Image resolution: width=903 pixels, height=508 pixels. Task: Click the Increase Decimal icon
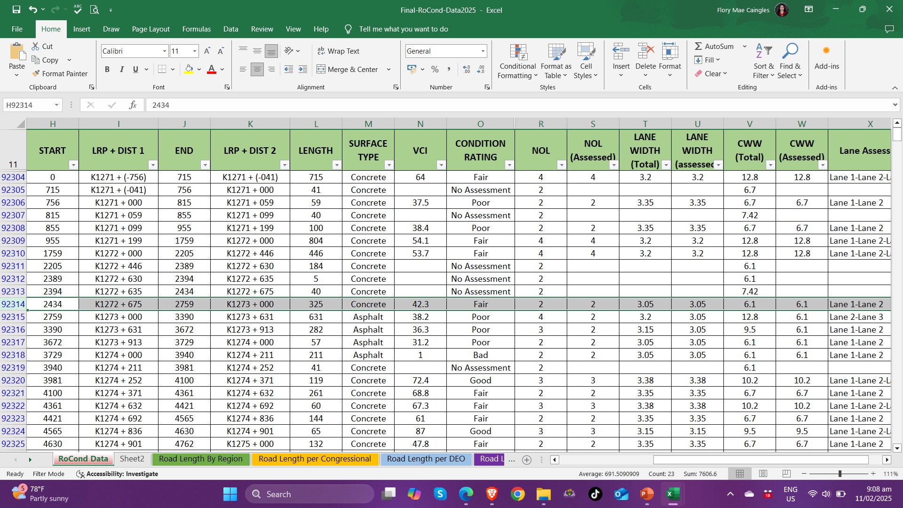pyautogui.click(x=466, y=69)
